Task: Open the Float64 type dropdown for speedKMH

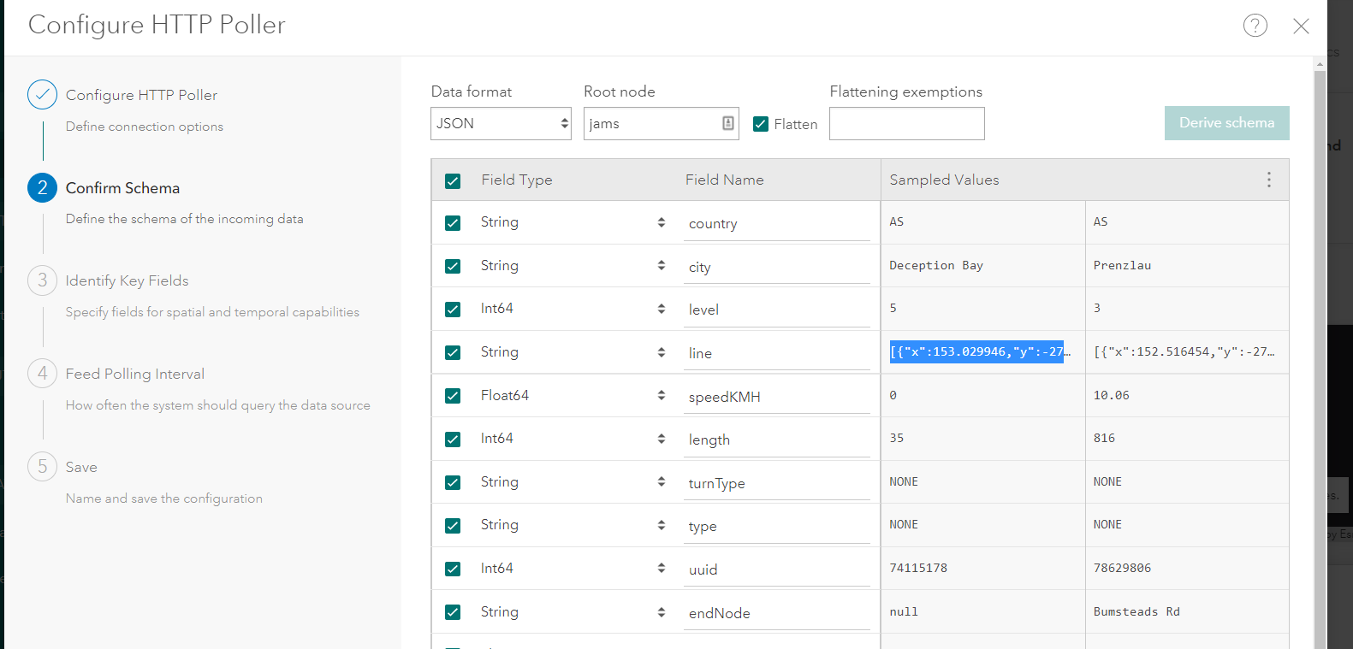Action: (x=573, y=395)
